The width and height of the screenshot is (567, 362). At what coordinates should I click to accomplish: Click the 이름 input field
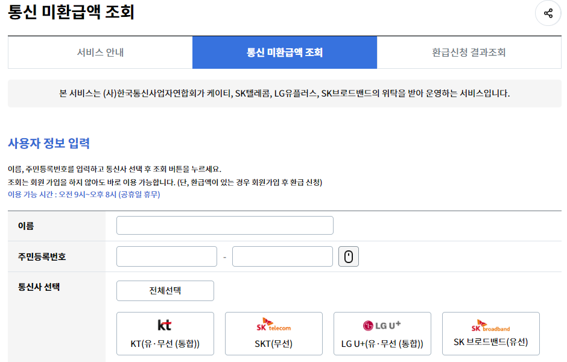point(224,225)
